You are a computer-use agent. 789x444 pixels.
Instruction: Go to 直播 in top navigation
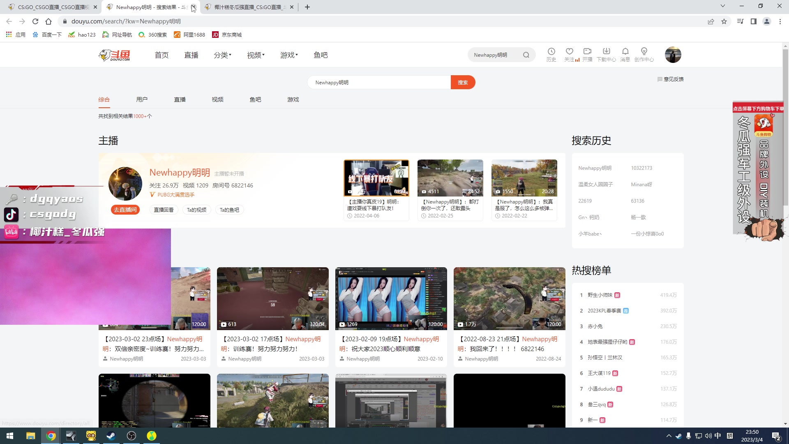click(x=191, y=55)
